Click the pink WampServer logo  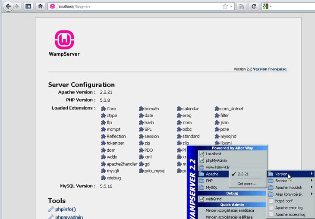click(x=64, y=40)
